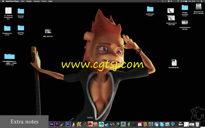Open the Arkiv menu
The image size is (205, 128).
click(23, 1)
